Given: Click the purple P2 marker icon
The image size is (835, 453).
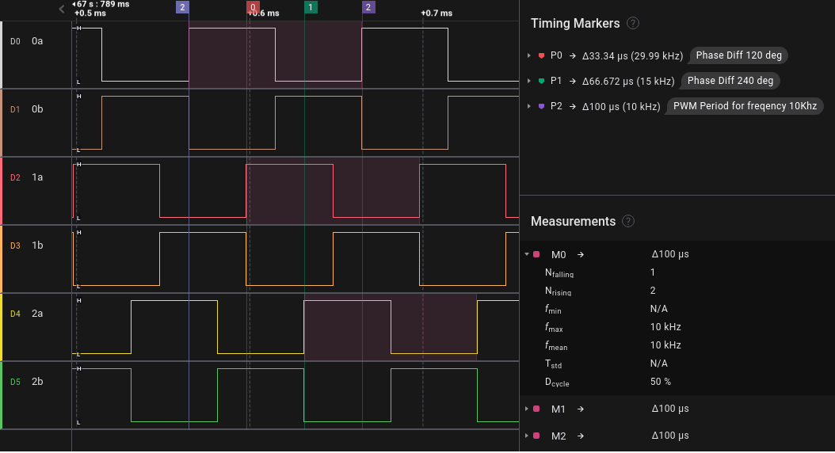Looking at the screenshot, I should [x=541, y=106].
